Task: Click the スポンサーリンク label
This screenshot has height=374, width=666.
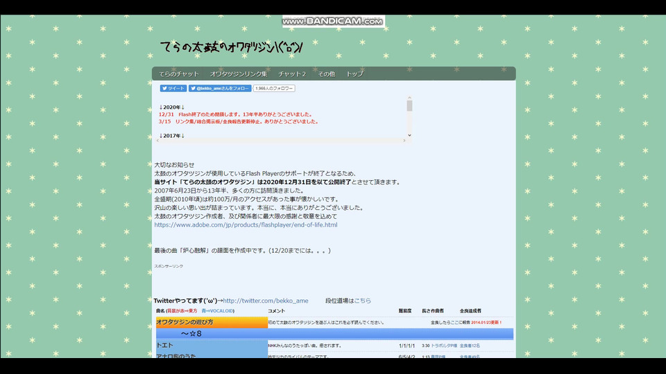Action: 169,266
